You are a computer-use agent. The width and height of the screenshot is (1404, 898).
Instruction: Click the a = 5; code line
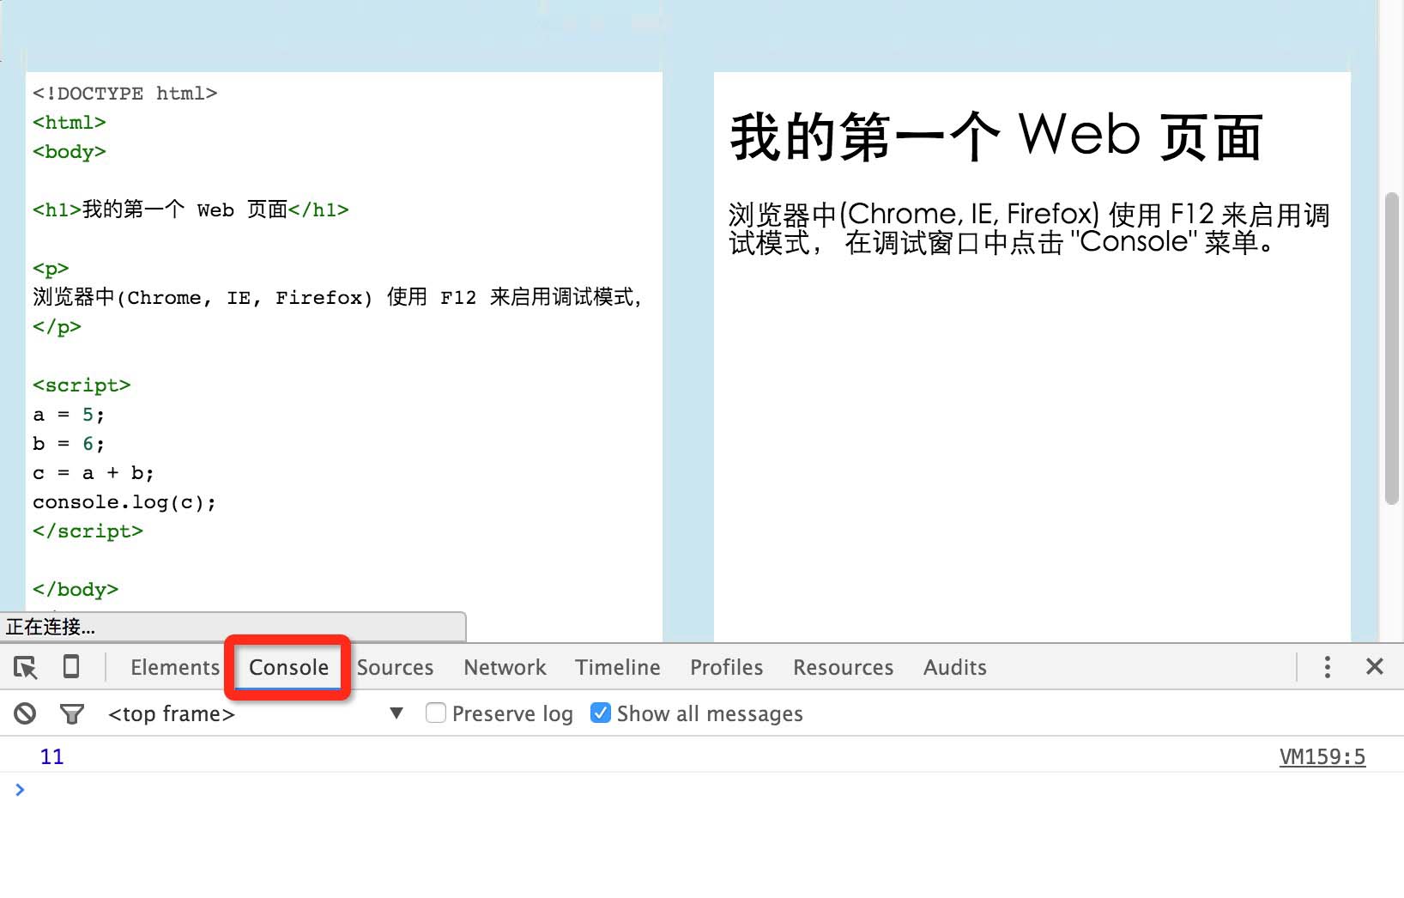69,415
